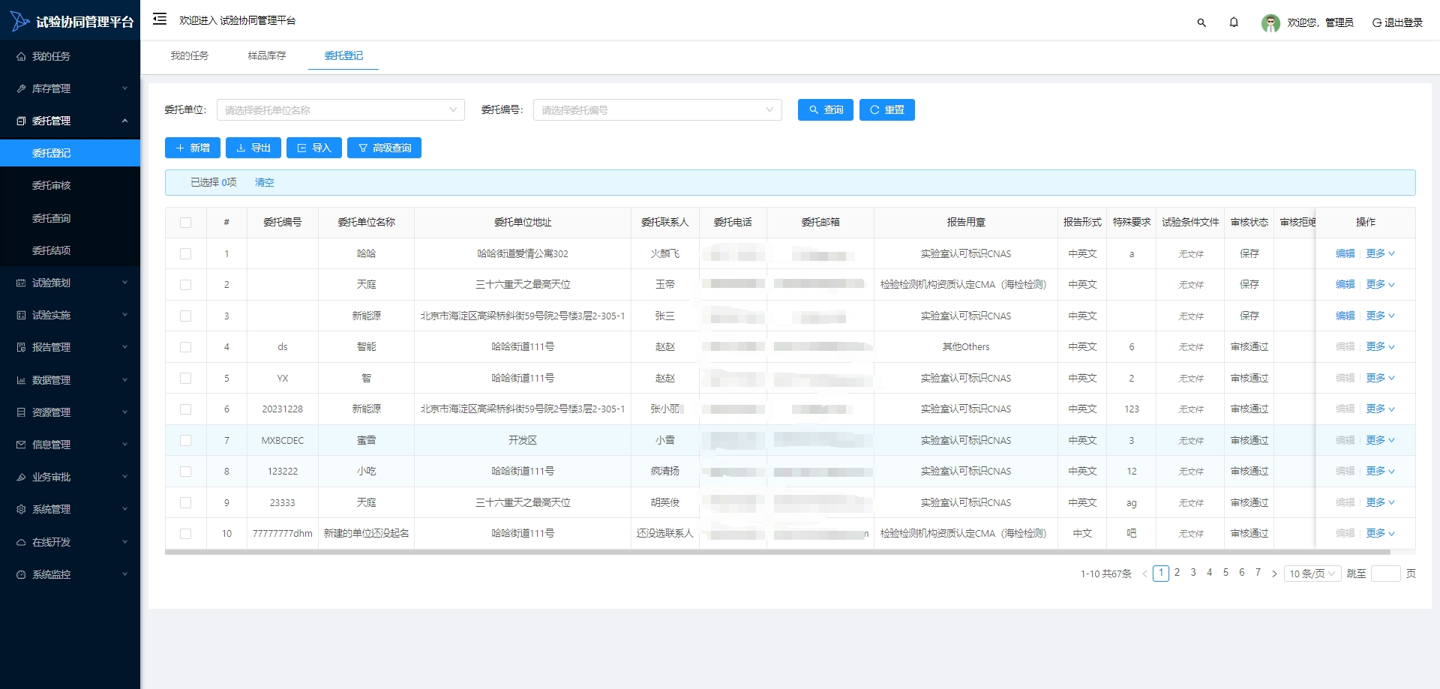
Task: Open the 10 条/页 page size dropdown
Action: point(1312,574)
